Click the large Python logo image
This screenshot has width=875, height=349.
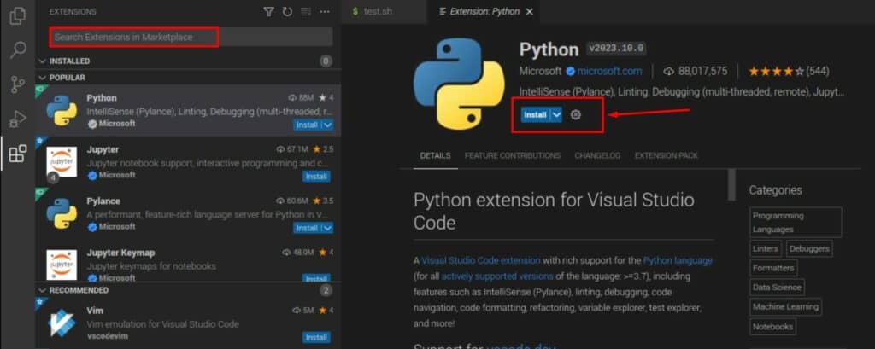click(x=459, y=84)
